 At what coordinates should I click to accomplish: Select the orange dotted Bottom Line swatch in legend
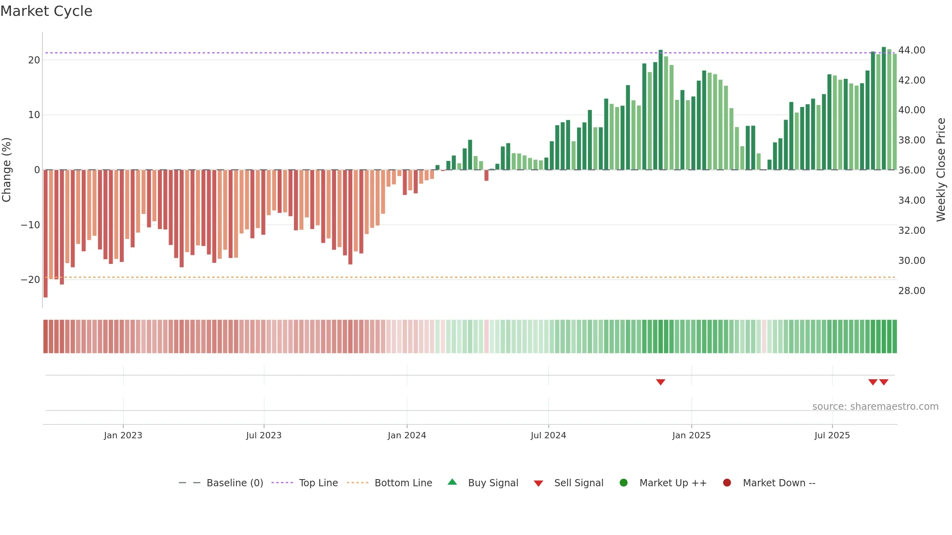(x=357, y=483)
